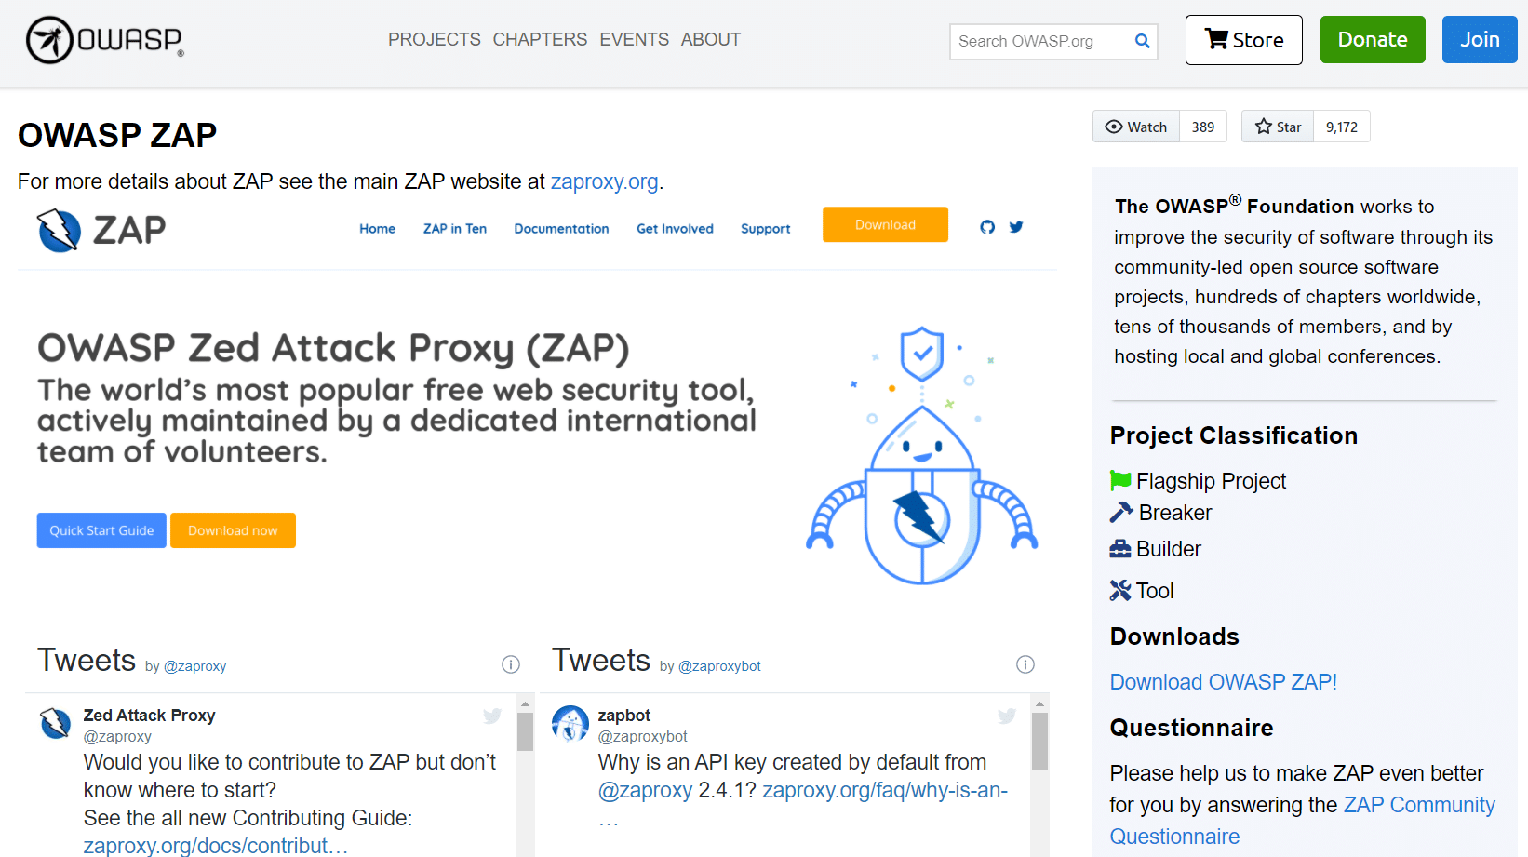Image resolution: width=1528 pixels, height=857 pixels.
Task: Open the EVENTS menu
Action: click(x=634, y=40)
